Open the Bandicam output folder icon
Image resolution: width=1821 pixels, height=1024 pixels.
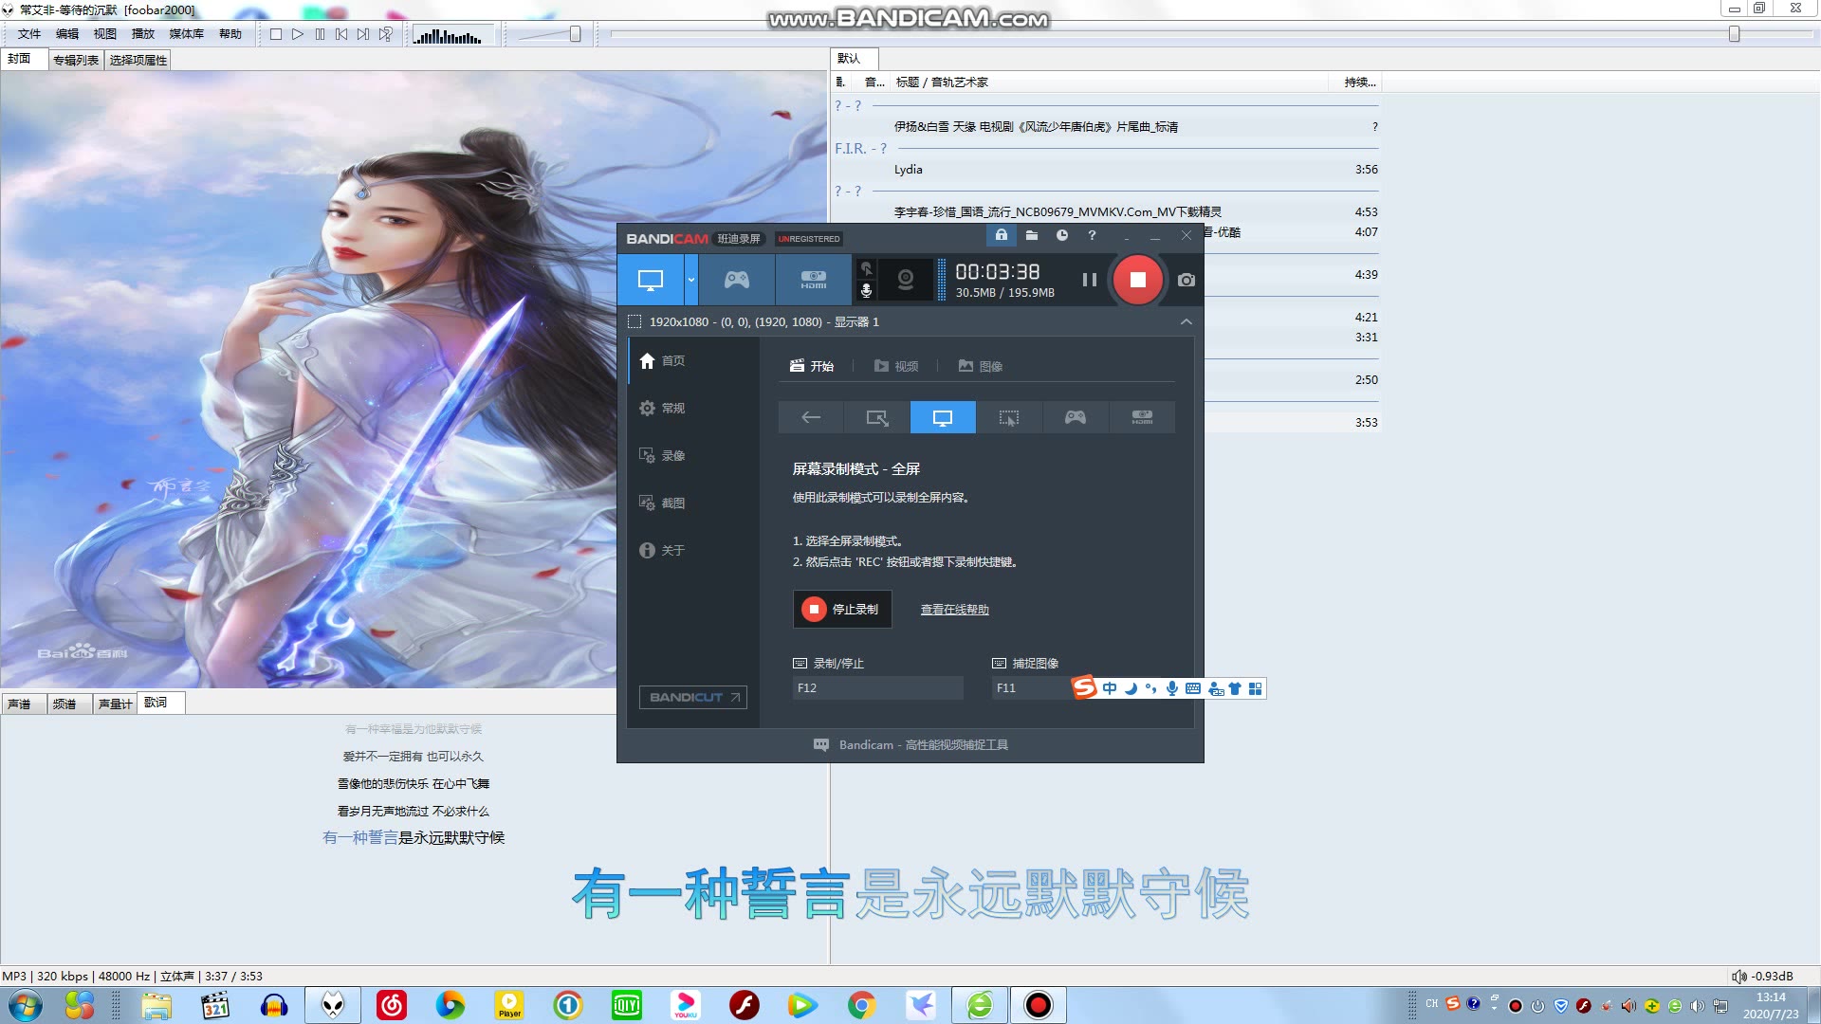click(1032, 235)
